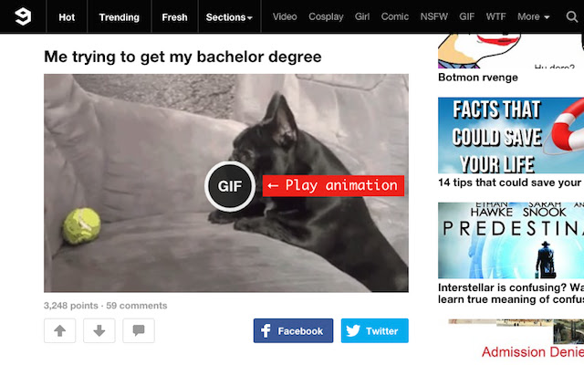Expand the Sections dropdown
The width and height of the screenshot is (584, 365).
pyautogui.click(x=229, y=17)
